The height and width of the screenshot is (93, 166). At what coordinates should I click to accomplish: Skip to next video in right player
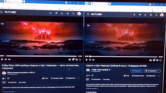coord(90,60)
